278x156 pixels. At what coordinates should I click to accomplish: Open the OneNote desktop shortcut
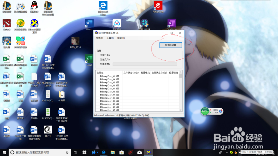coord(172,25)
